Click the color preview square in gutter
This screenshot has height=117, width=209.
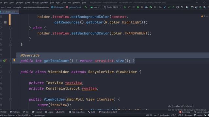(x=5, y=22)
